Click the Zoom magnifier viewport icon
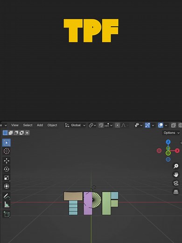 tap(176, 166)
